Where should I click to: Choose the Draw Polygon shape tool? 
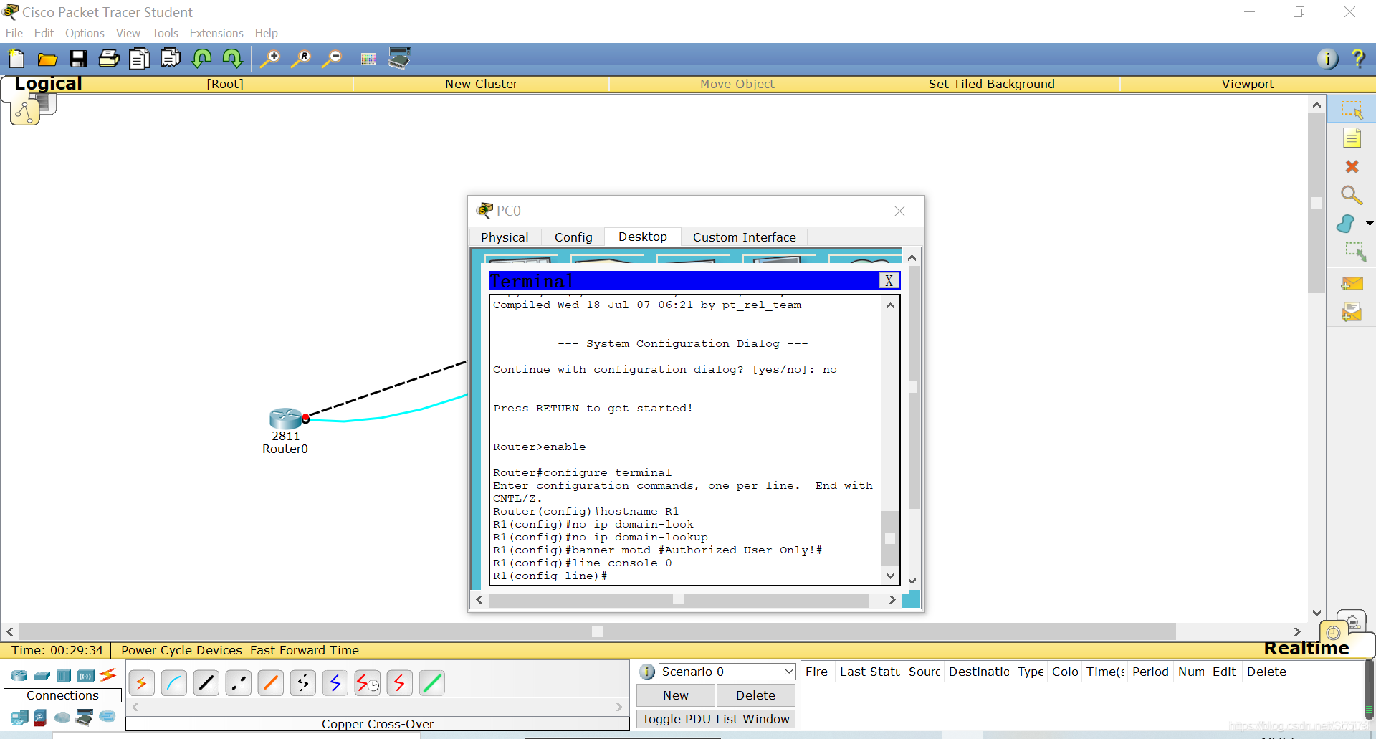click(1346, 224)
